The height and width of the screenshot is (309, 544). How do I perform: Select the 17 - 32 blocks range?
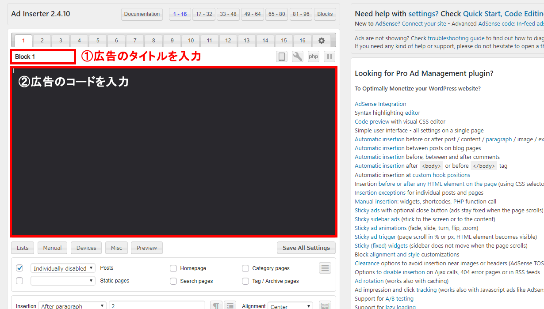204,14
